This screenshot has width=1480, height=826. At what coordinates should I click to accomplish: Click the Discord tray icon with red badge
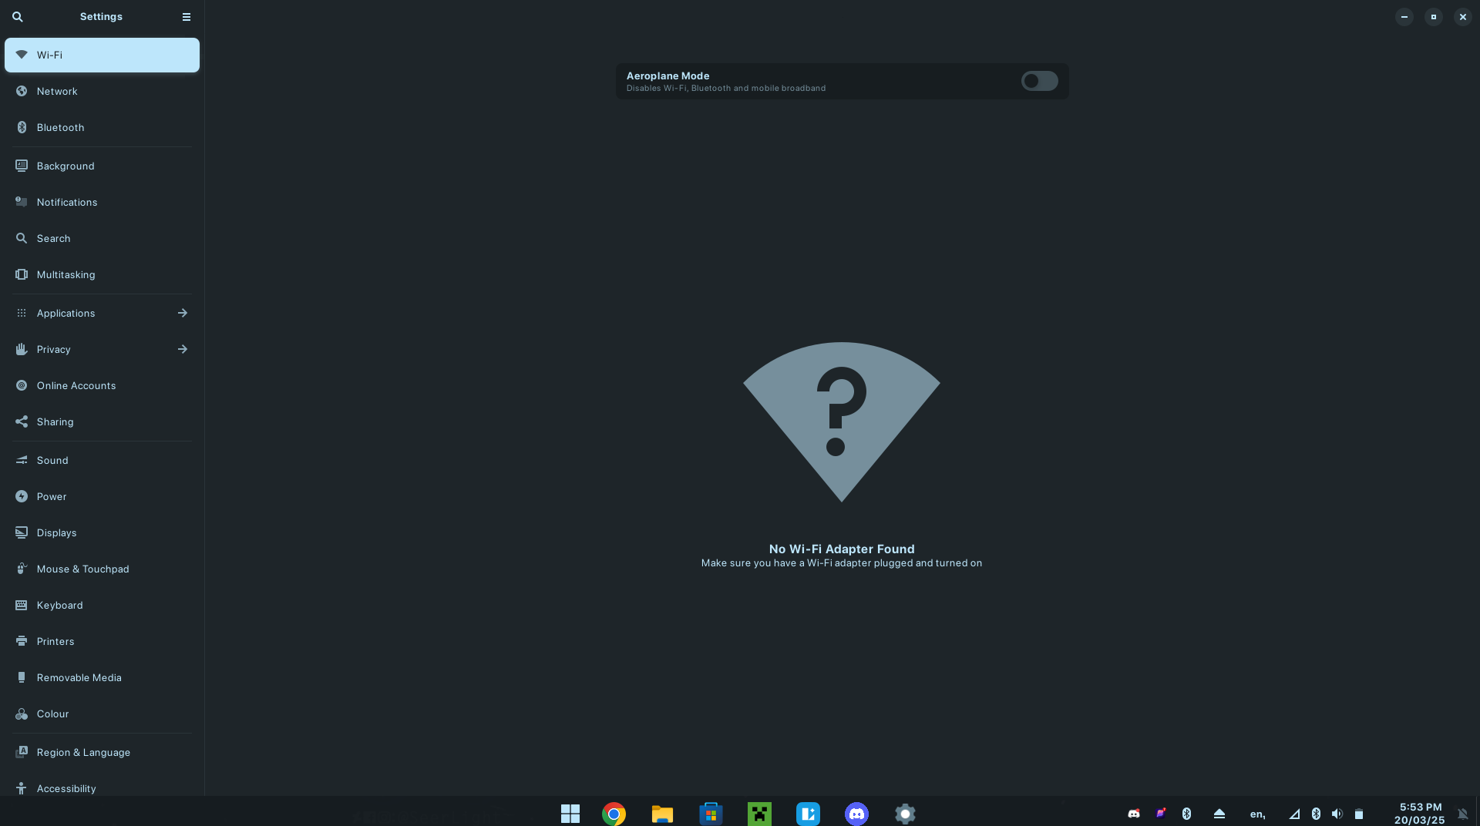pyautogui.click(x=1134, y=814)
